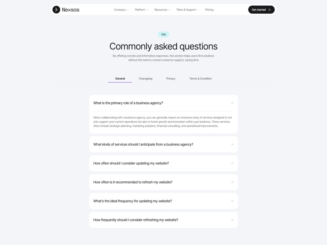Open the Pricing page link
The height and width of the screenshot is (245, 327).
pos(209,10)
